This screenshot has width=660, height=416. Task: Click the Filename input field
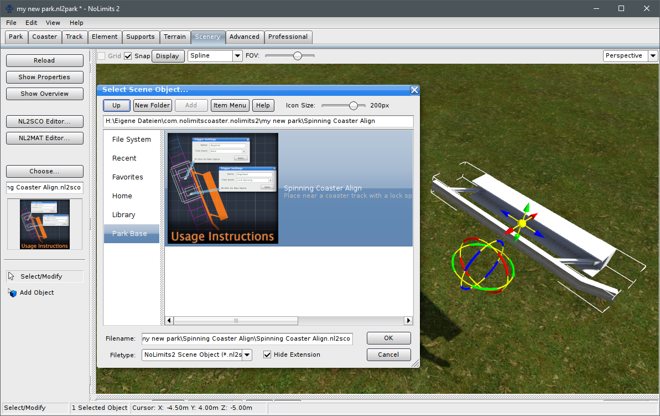pyautogui.click(x=247, y=338)
